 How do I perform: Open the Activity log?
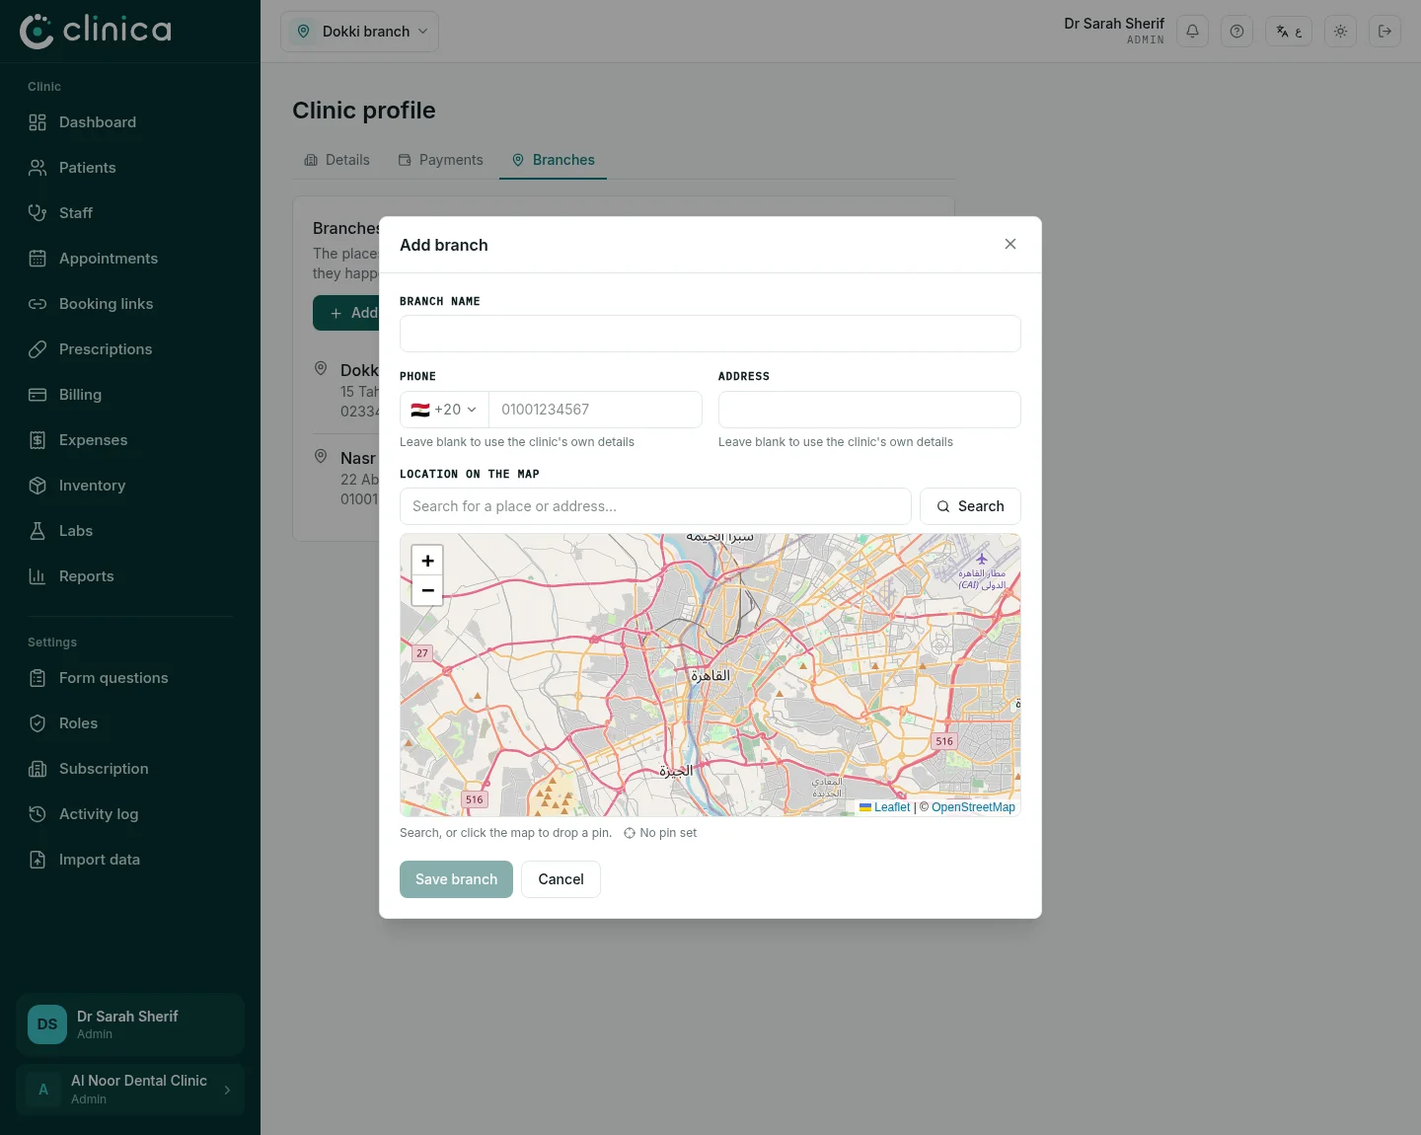130,814
